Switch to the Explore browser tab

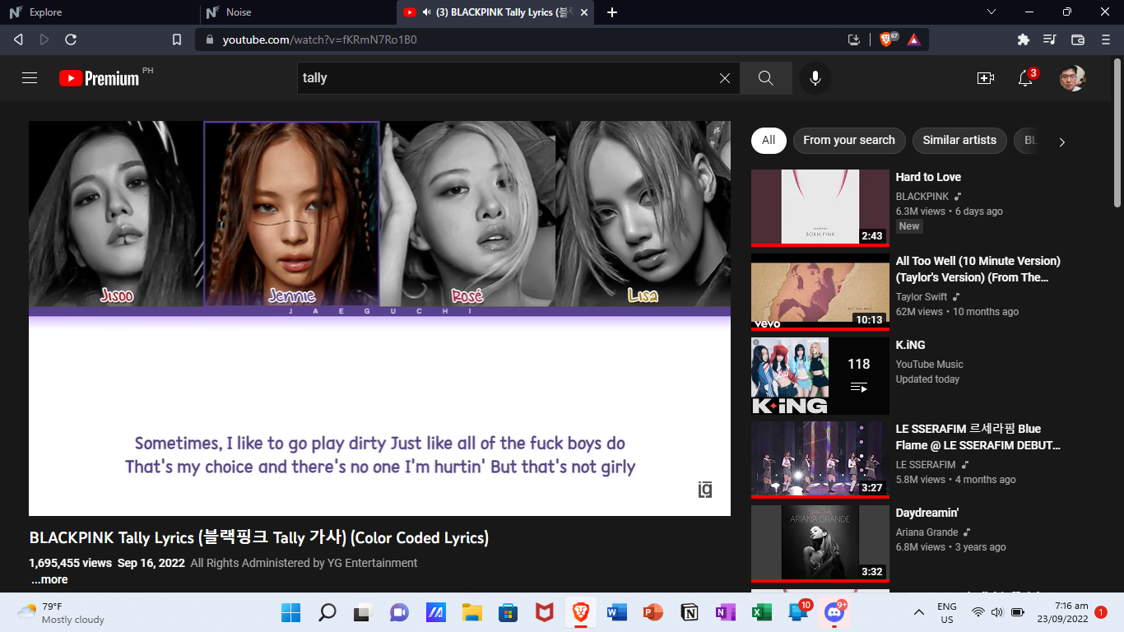99,12
